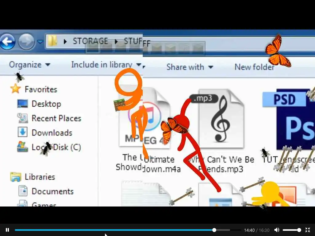
Task: Select the PowerPoint file icon
Action: tap(291, 196)
